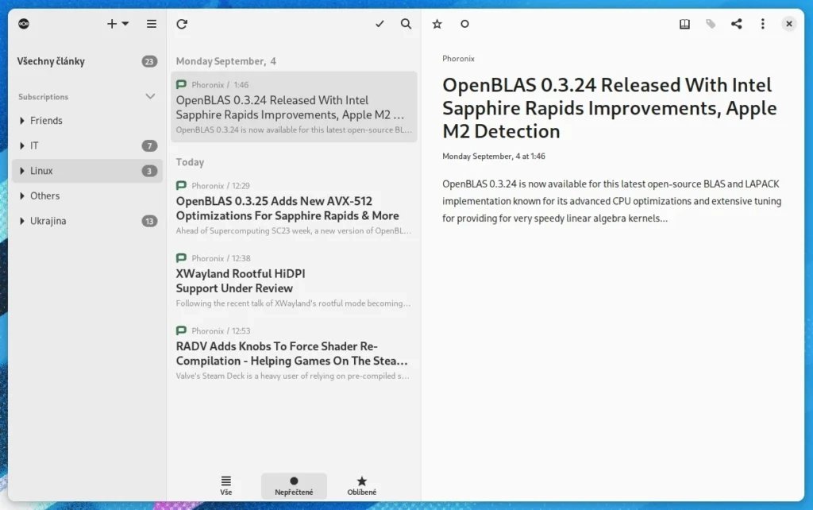The height and width of the screenshot is (510, 813).
Task: Open reader view with the book icon
Action: point(684,24)
